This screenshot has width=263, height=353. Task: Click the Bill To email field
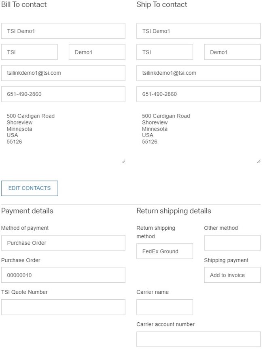click(x=63, y=73)
